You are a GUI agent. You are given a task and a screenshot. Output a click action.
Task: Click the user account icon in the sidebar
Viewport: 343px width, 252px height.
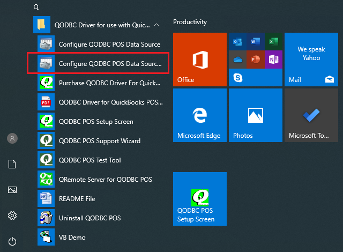click(12, 138)
